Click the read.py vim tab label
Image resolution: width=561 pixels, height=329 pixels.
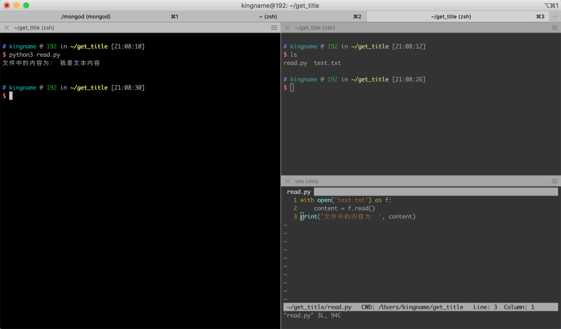(299, 192)
